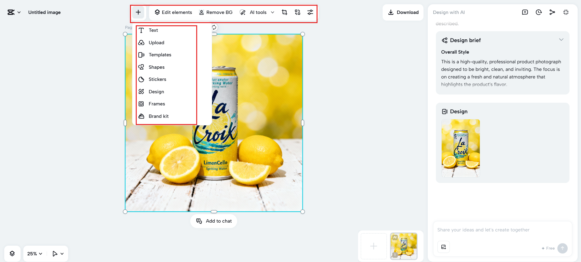Open the 25% zoom level dropdown
This screenshot has width=581, height=262.
click(x=35, y=254)
